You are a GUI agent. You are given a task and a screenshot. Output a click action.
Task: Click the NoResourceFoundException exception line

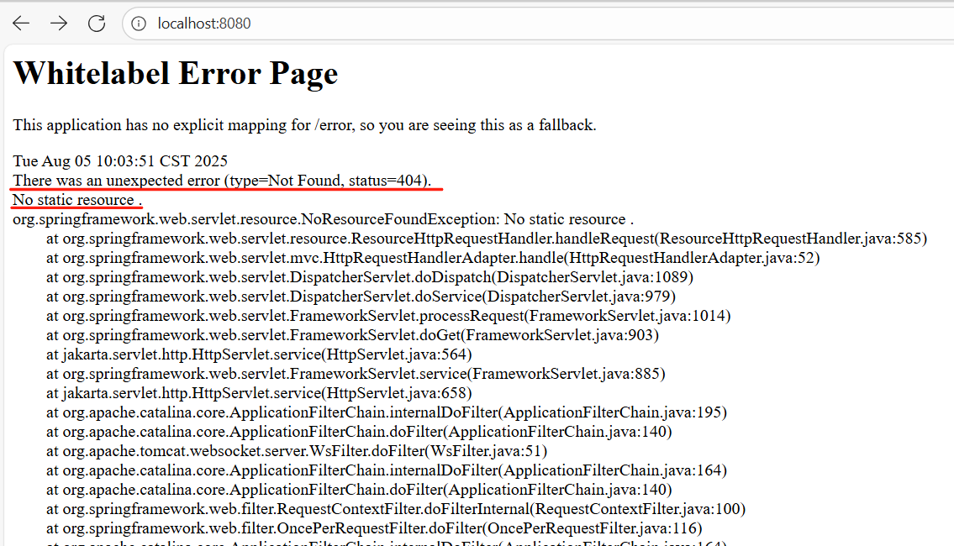click(x=323, y=219)
